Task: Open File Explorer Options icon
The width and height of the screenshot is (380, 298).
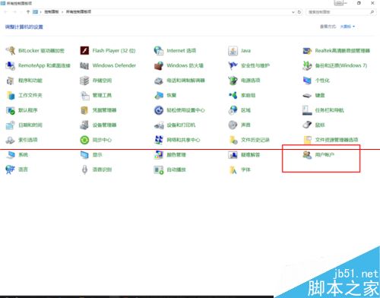Action: tap(307, 140)
